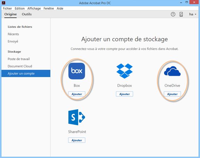Click the OneDrive label text
Screen dimensions: 200x158
point(172,85)
